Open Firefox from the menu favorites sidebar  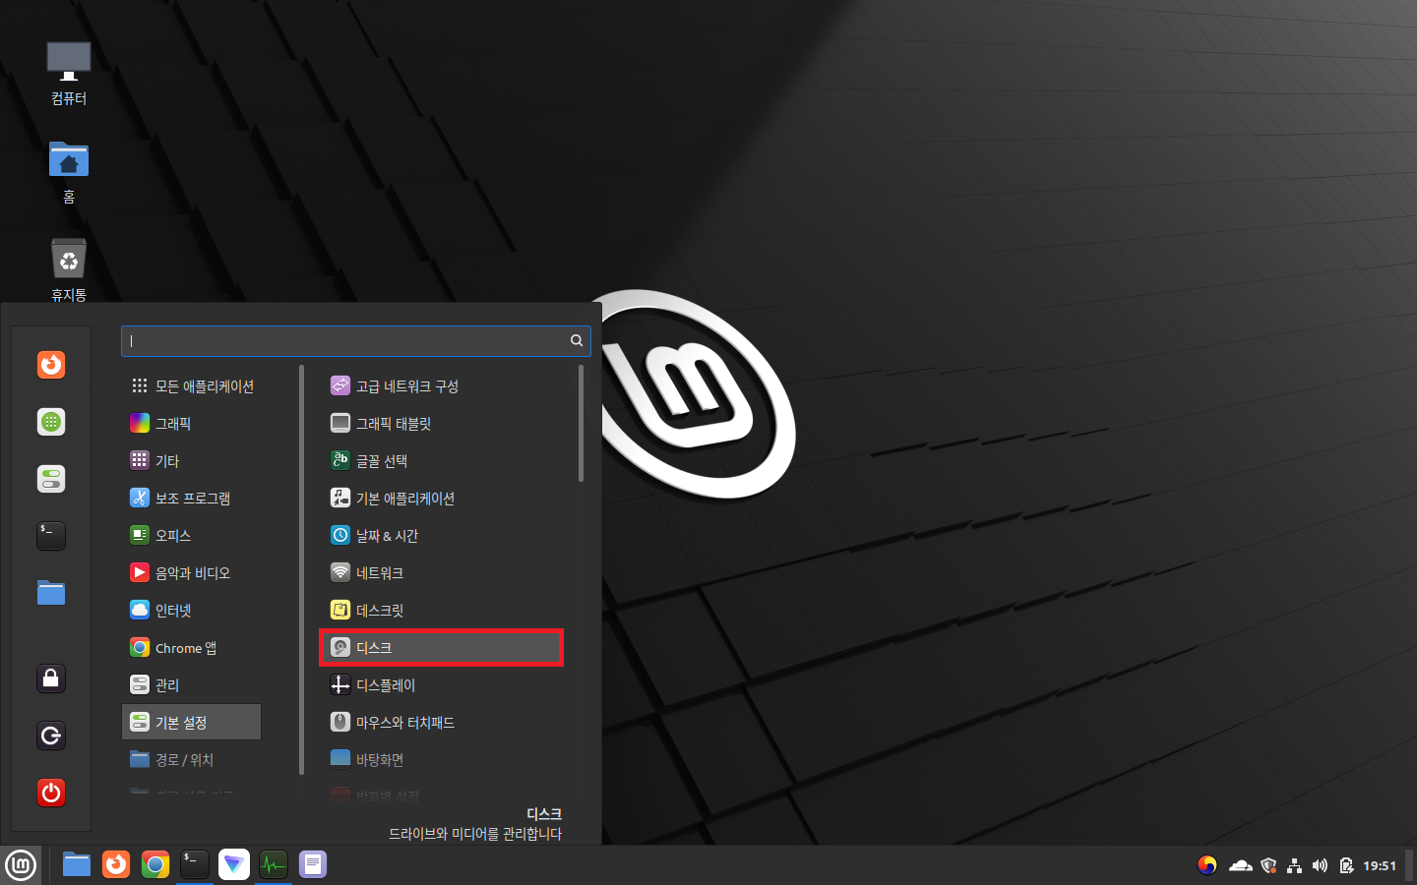[51, 365]
